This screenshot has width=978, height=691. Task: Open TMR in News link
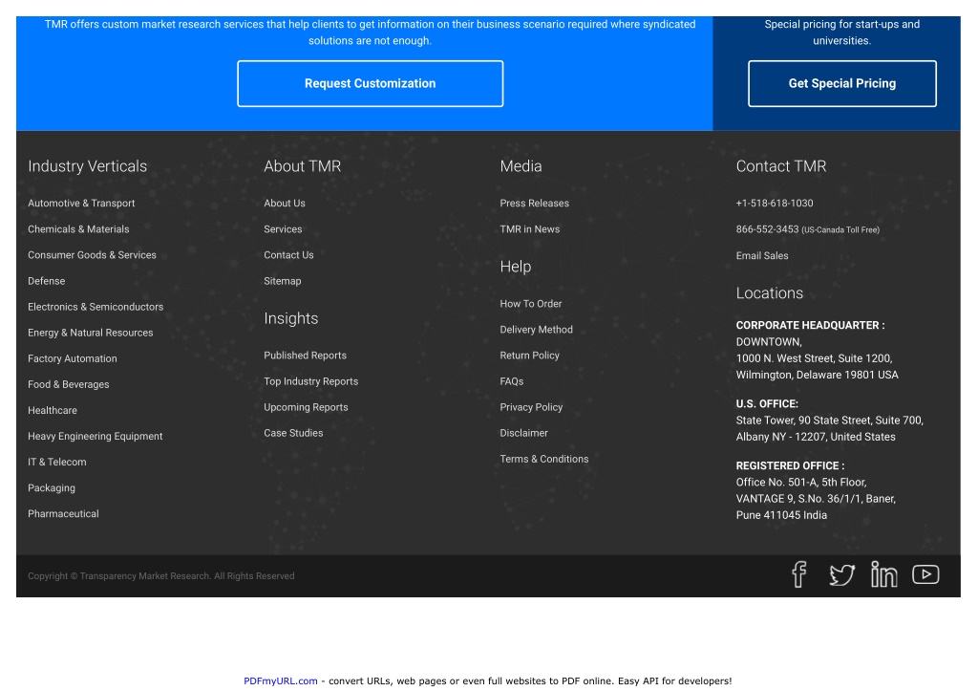pyautogui.click(x=529, y=229)
